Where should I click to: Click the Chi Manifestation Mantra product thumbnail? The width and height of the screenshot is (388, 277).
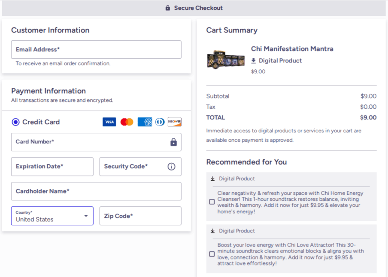point(226,59)
